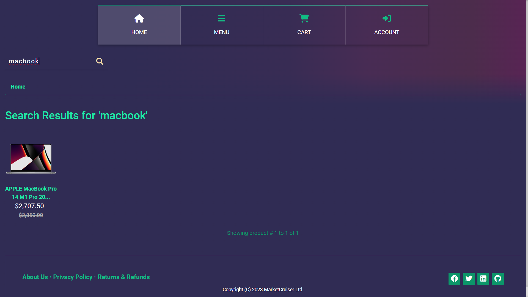Switch to the ACCOUNT navigation tab
Viewport: 528px width, 297px height.
(387, 32)
